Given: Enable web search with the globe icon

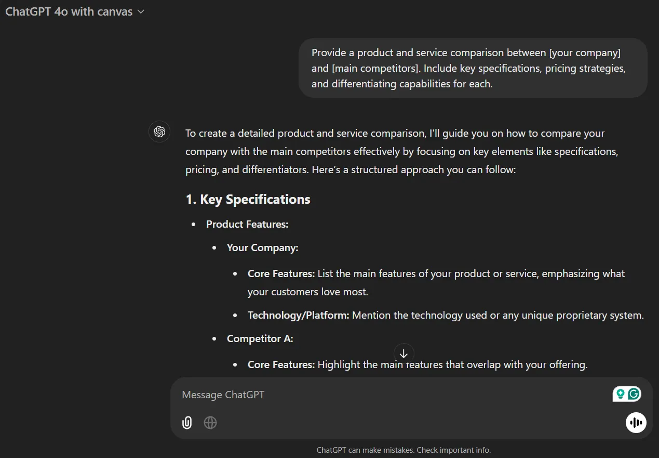Looking at the screenshot, I should (210, 423).
